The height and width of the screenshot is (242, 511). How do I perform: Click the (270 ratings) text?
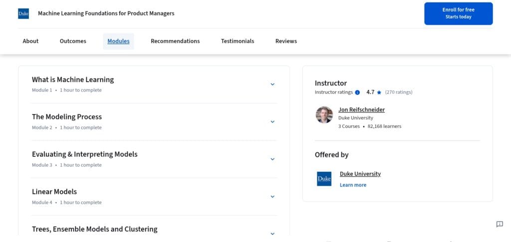click(x=399, y=92)
